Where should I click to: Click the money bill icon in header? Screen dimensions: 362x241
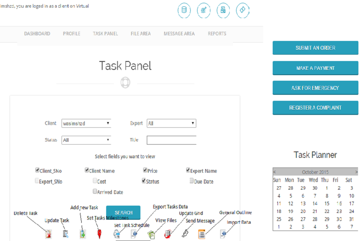243,10
